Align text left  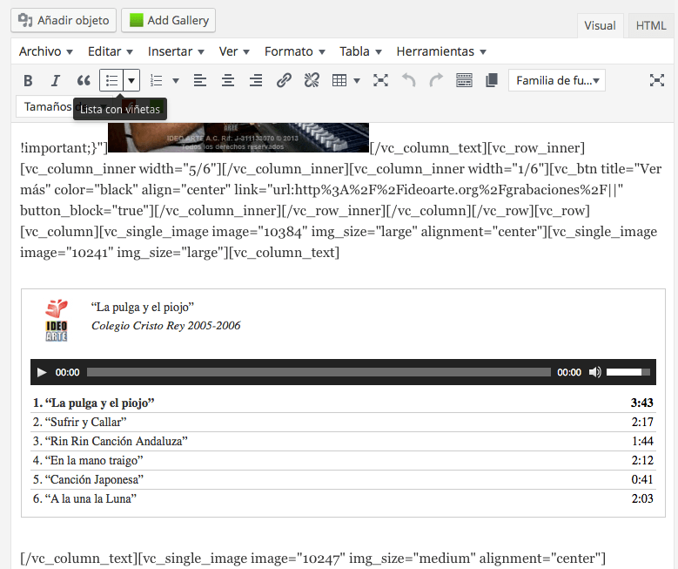[200, 80]
